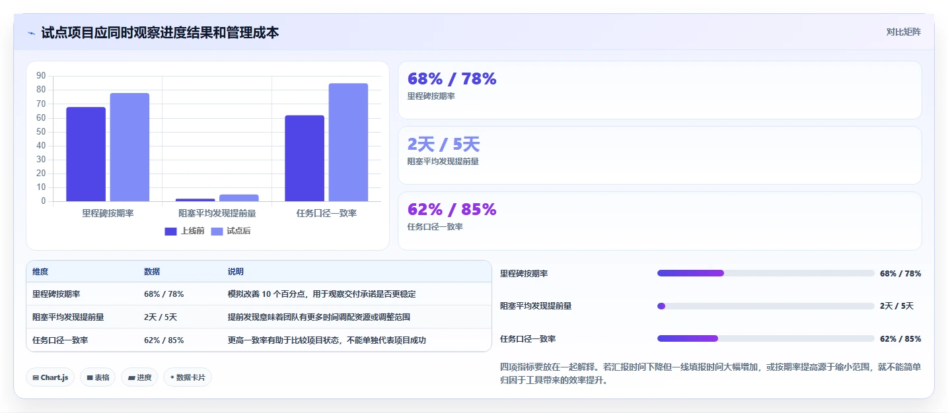
Task: Click the Chart.js tag chip
Action: tap(50, 377)
